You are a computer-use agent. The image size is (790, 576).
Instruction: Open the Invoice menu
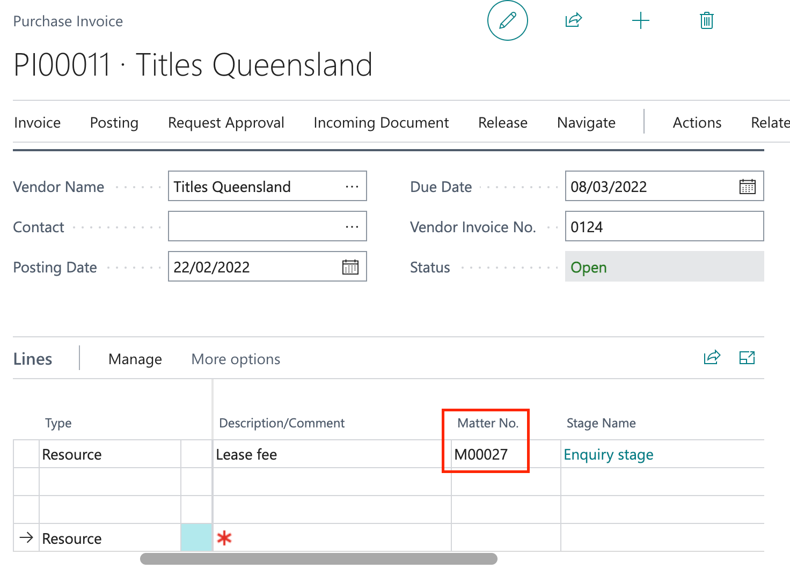click(x=38, y=123)
